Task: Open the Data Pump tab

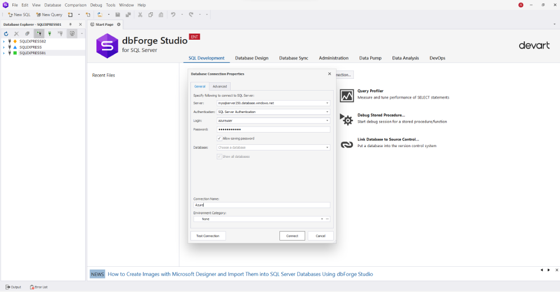Action: tap(370, 58)
